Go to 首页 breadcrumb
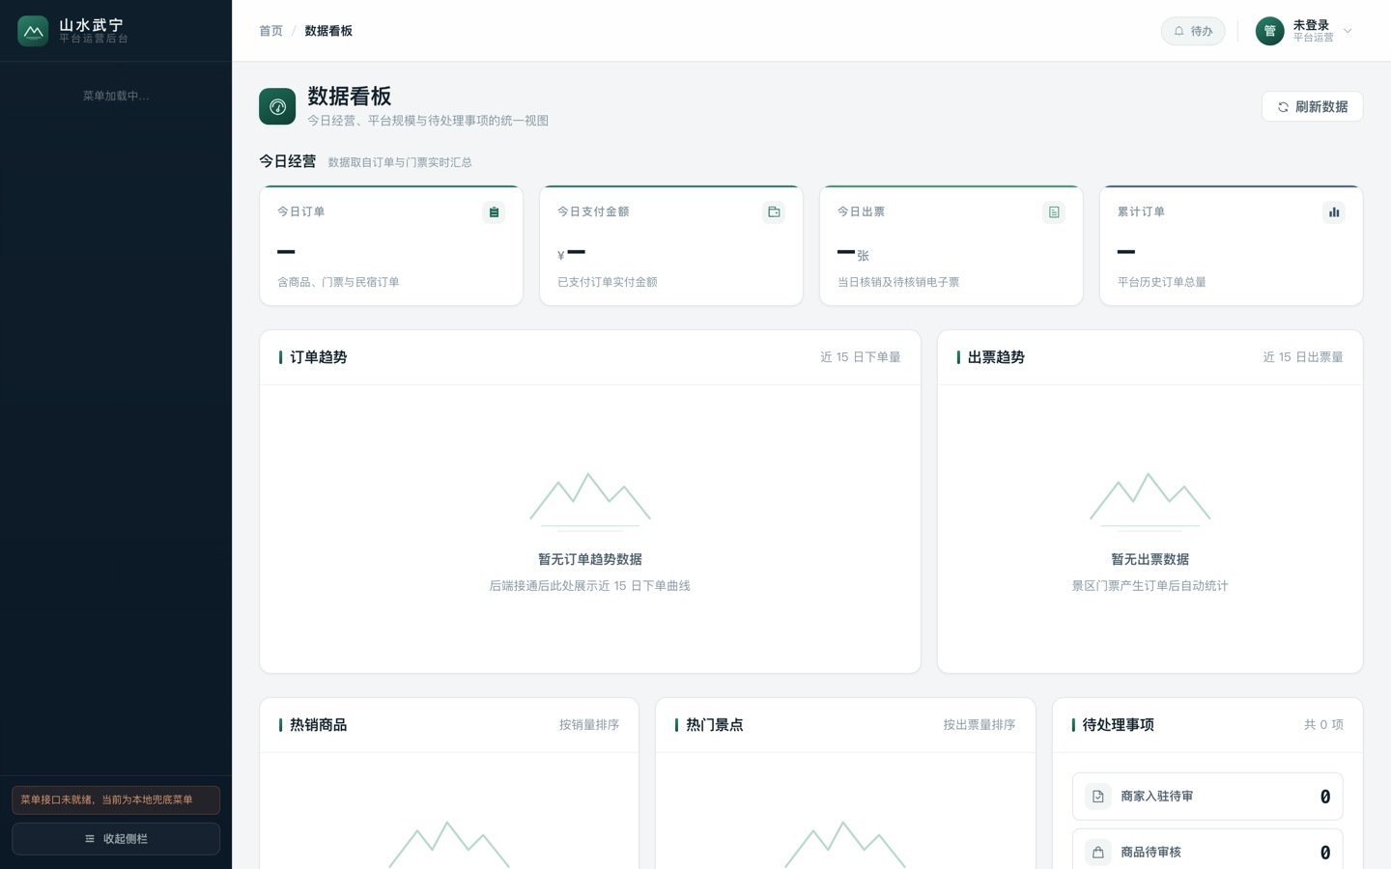 coord(270,31)
